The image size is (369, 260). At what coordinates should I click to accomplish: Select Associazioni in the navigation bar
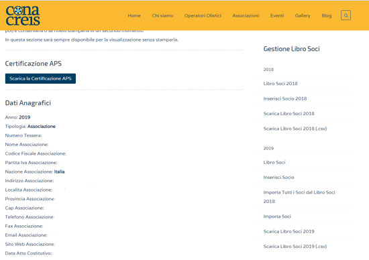(x=246, y=15)
